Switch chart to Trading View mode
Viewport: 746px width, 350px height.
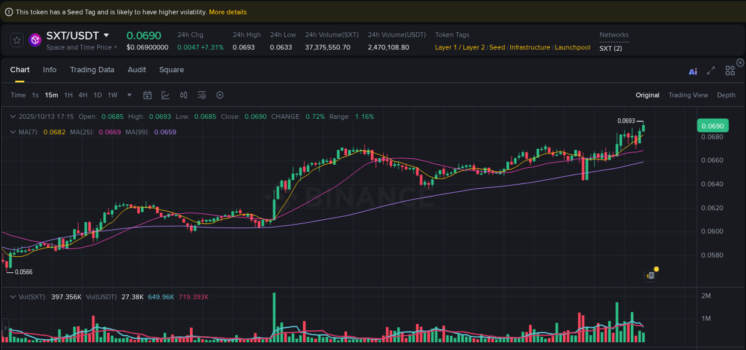[688, 95]
